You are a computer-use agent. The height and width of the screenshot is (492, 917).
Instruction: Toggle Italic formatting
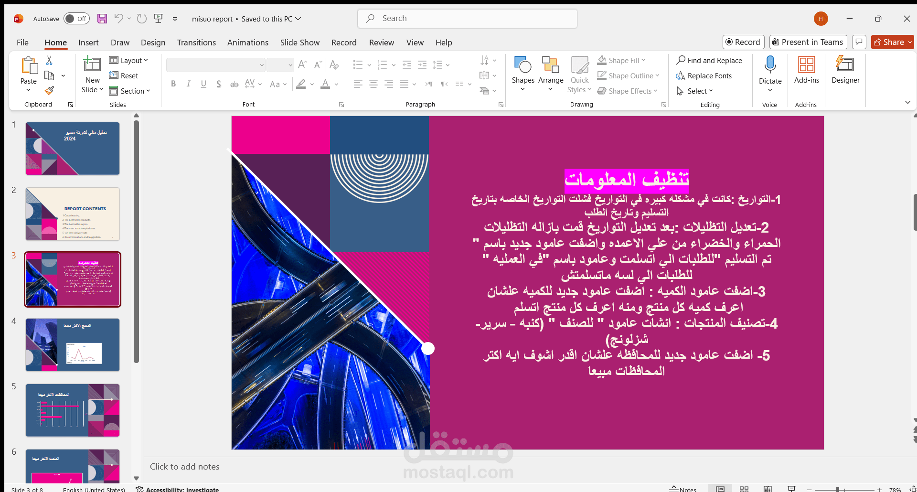[189, 84]
